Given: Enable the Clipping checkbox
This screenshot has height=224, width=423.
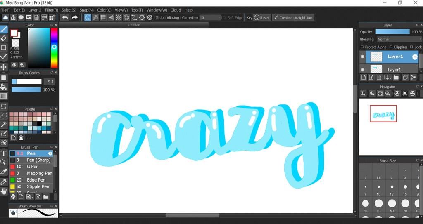Looking at the screenshot, I should point(391,47).
